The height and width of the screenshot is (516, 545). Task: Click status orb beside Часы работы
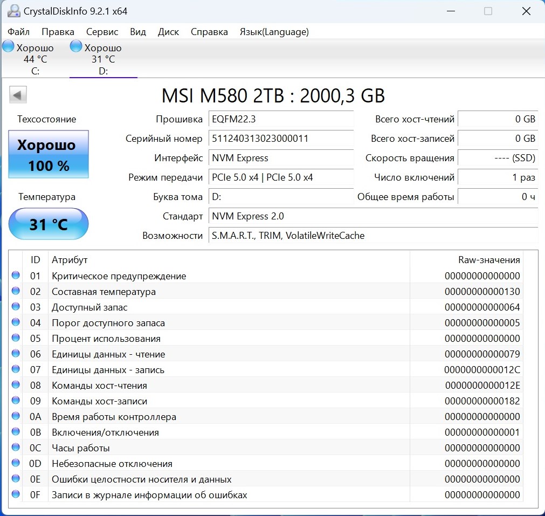(16, 448)
